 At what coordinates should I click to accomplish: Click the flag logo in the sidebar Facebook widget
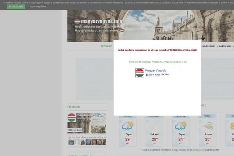(x=72, y=118)
